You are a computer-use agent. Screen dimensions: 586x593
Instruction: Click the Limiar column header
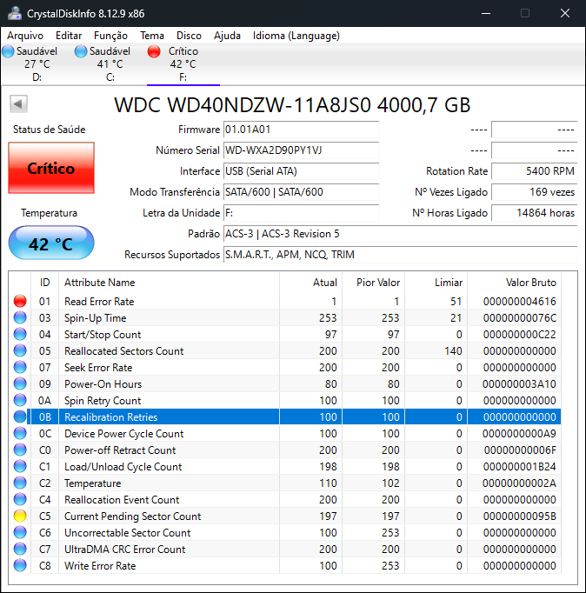tap(436, 282)
